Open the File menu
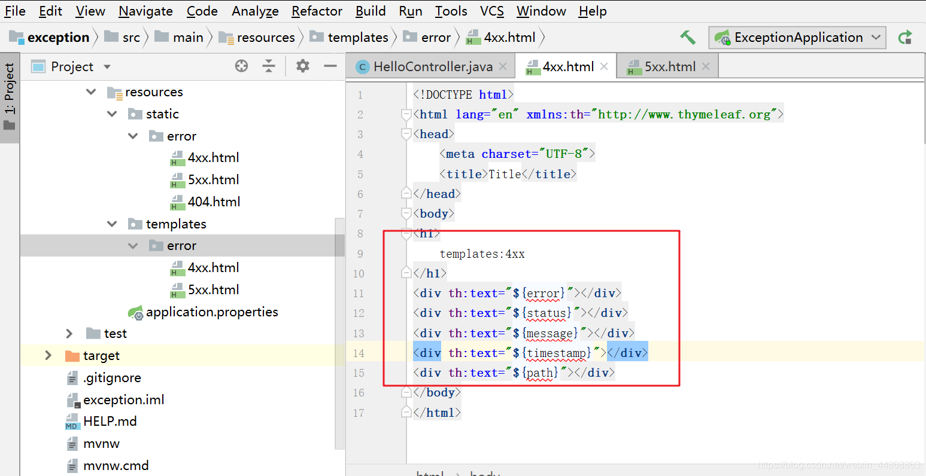The height and width of the screenshot is (476, 926). pos(15,11)
